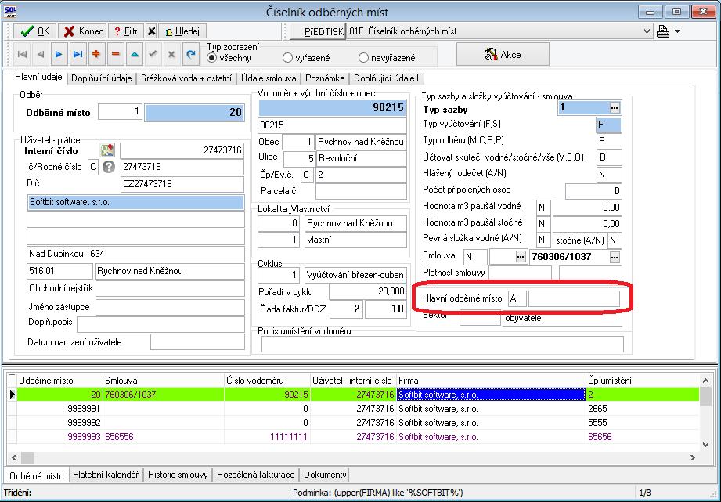Click the edit record up-triangle icon
This screenshot has width=721, height=502.
135,54
